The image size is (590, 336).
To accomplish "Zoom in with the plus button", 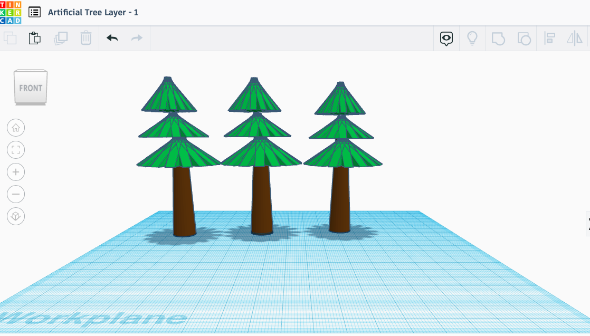I will [x=16, y=172].
